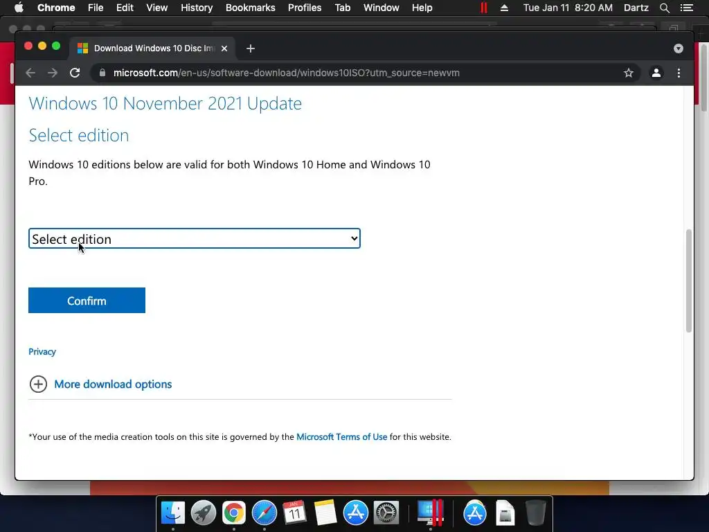The image size is (709, 532).
Task: Click the Parallels icon in the menu bar
Action: [x=484, y=8]
